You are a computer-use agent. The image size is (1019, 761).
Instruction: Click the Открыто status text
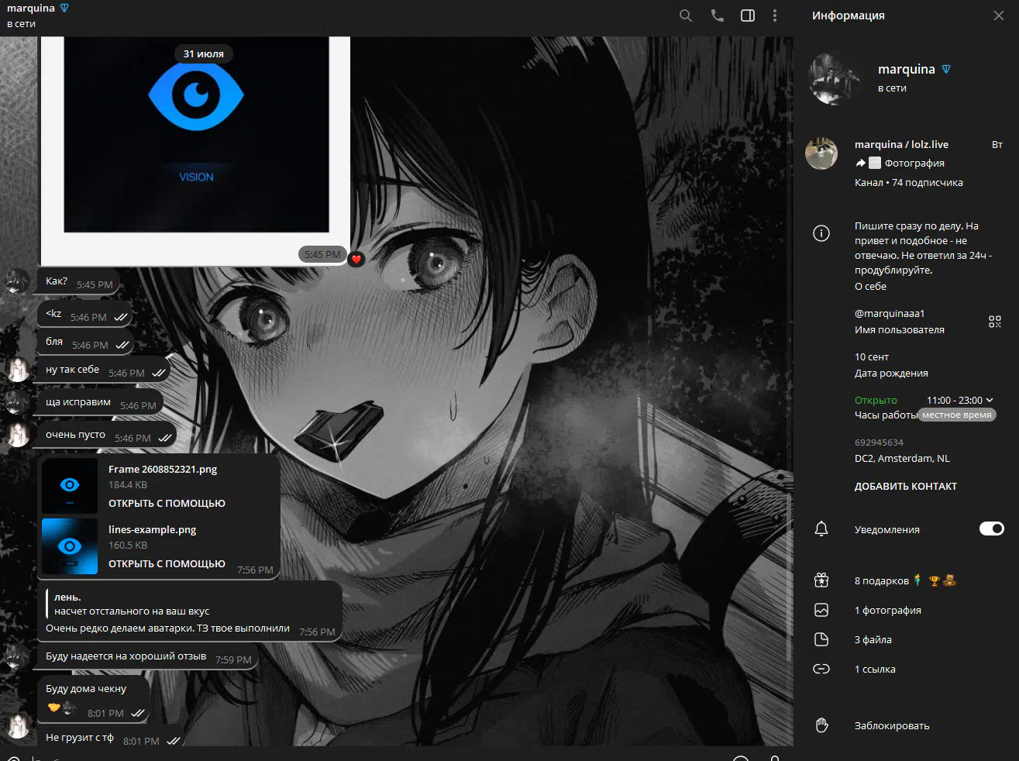pos(876,400)
